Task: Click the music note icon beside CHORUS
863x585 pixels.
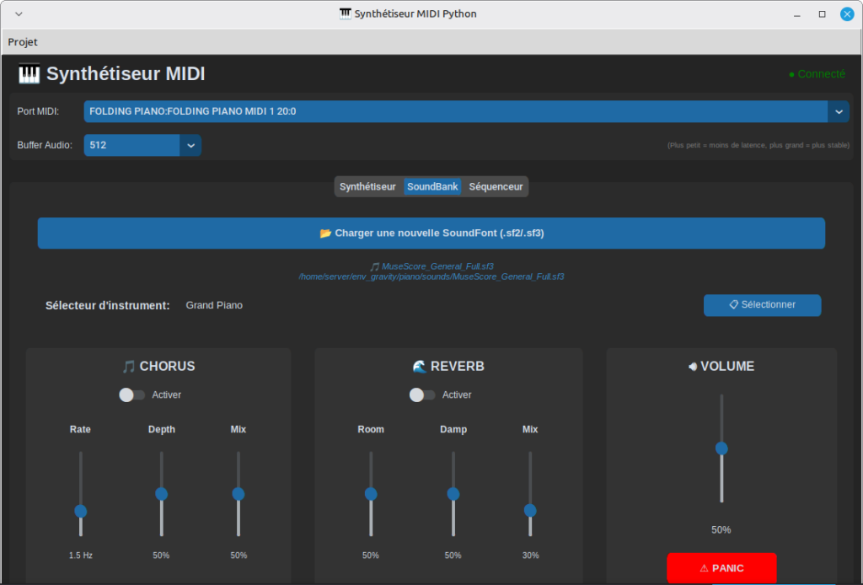Action: (128, 367)
